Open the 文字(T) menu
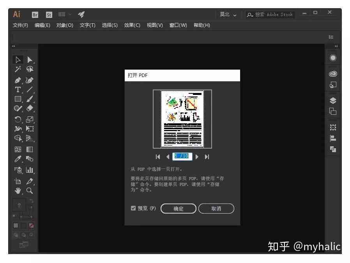The image size is (350, 263). [87, 25]
